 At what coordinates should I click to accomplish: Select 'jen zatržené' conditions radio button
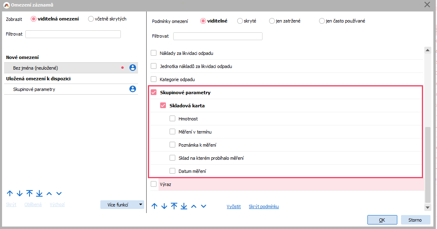point(272,21)
